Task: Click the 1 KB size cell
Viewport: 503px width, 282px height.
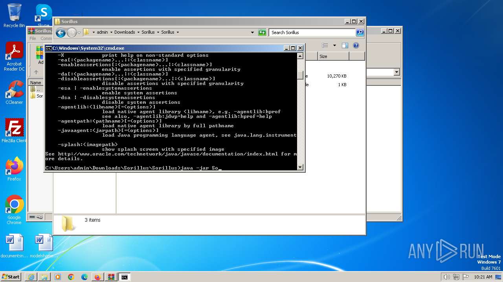Action: coord(342,85)
